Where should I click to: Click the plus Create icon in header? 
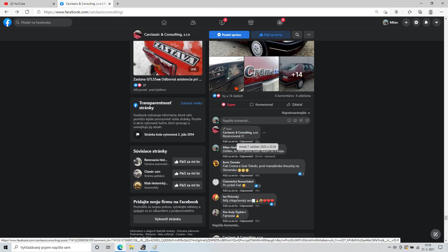click(406, 22)
